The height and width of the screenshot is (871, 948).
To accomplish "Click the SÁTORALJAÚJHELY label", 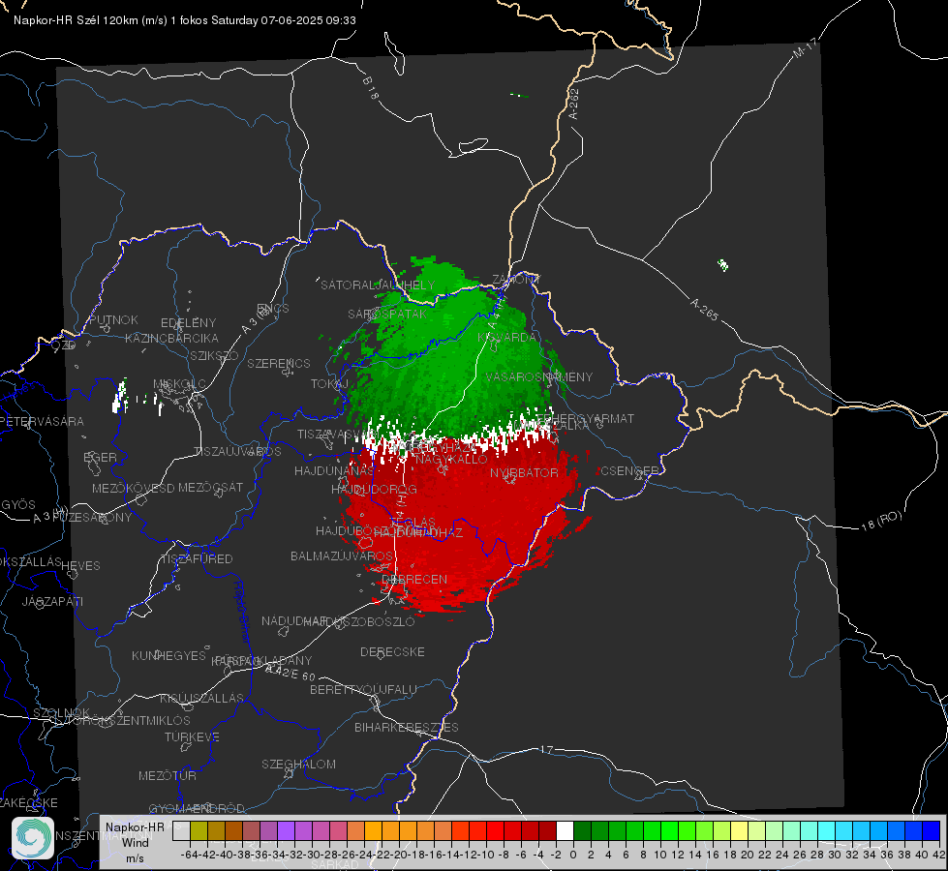I will point(378,285).
